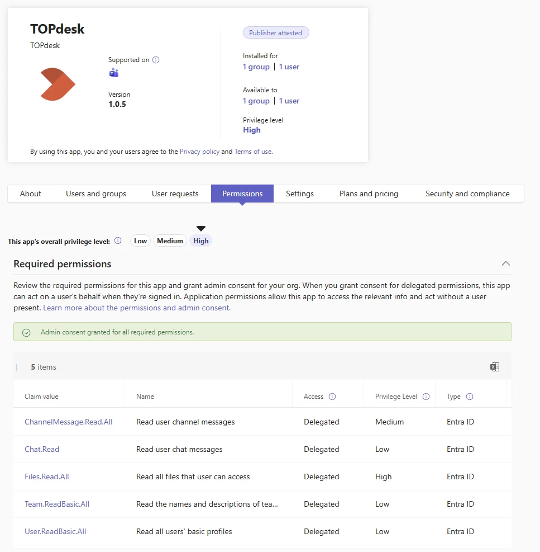Open ChannelMessage.Read.All claim value
Screen dimensions: 540x552
point(69,422)
